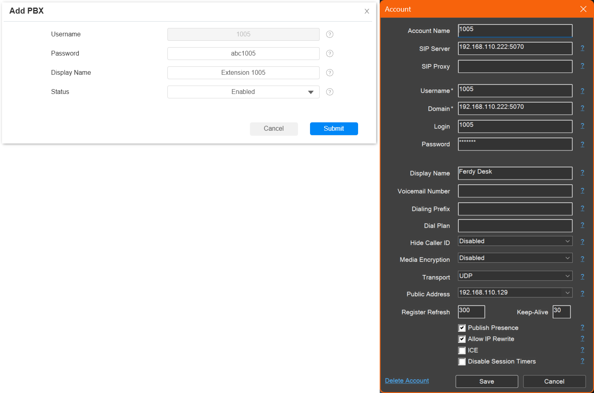This screenshot has width=594, height=393.
Task: Open help link for Account Username field
Action: pos(582,91)
